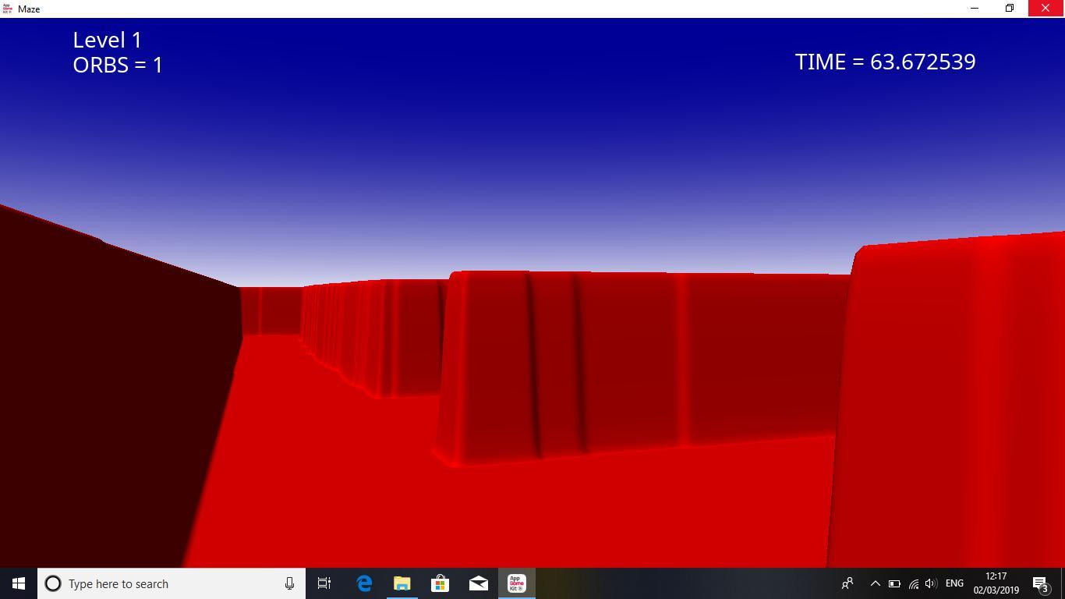Click the Cortana search box
This screenshot has width=1065, height=599.
(172, 583)
